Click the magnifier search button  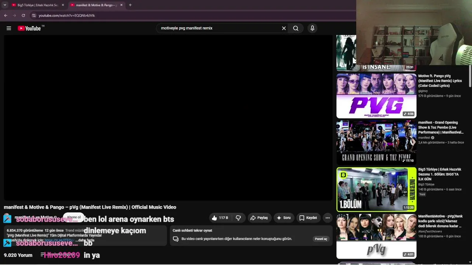(296, 28)
